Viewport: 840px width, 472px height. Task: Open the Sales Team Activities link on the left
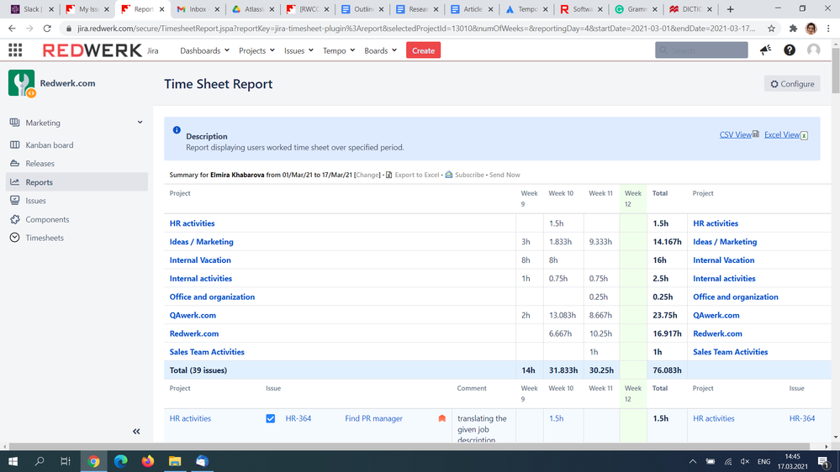coord(207,352)
